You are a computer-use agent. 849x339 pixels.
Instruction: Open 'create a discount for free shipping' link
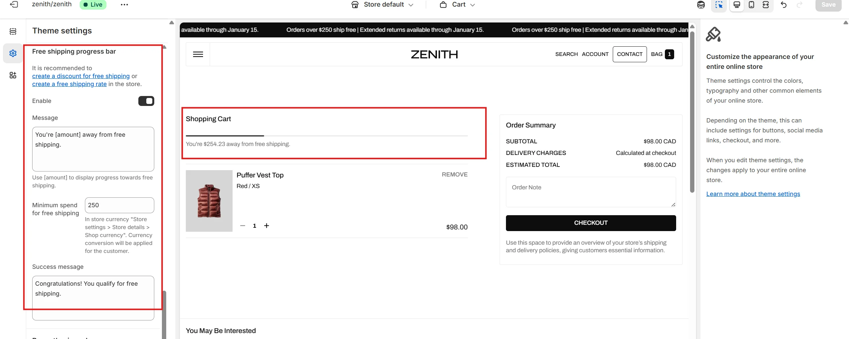coord(81,76)
